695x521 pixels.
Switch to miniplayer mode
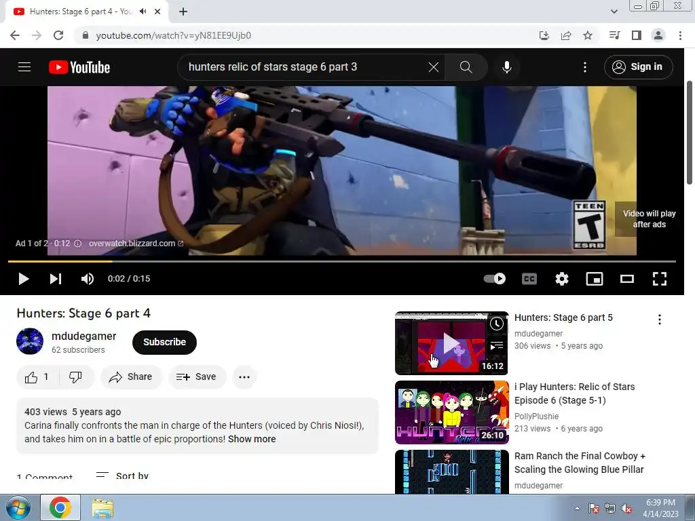pos(595,279)
